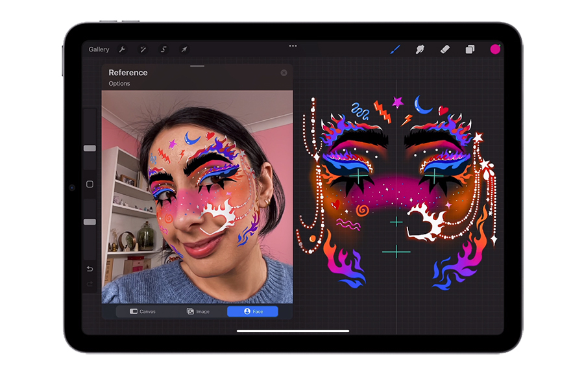Click the brush size slider handle
The height and width of the screenshot is (376, 584).
pyautogui.click(x=90, y=148)
